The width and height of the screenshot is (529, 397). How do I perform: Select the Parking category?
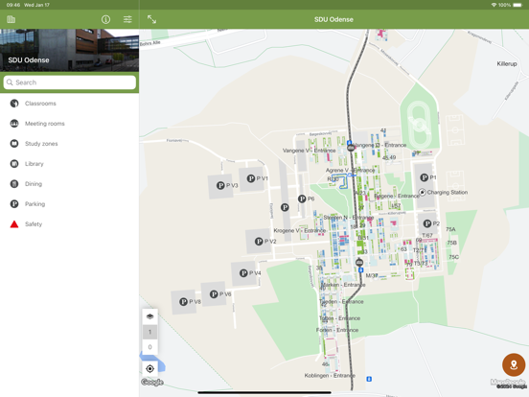point(70,204)
